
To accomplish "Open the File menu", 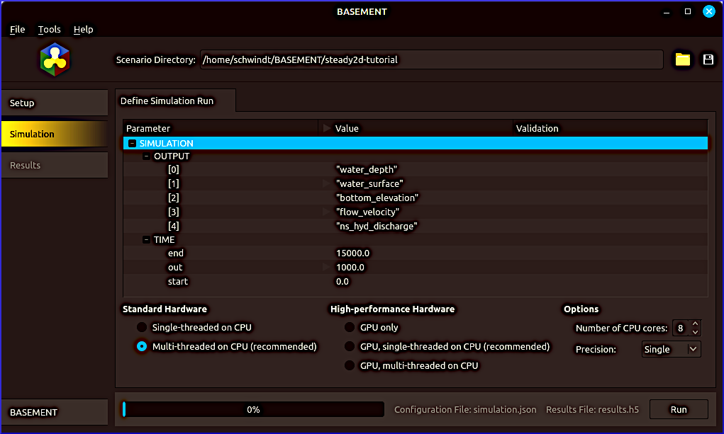I will tap(17, 29).
